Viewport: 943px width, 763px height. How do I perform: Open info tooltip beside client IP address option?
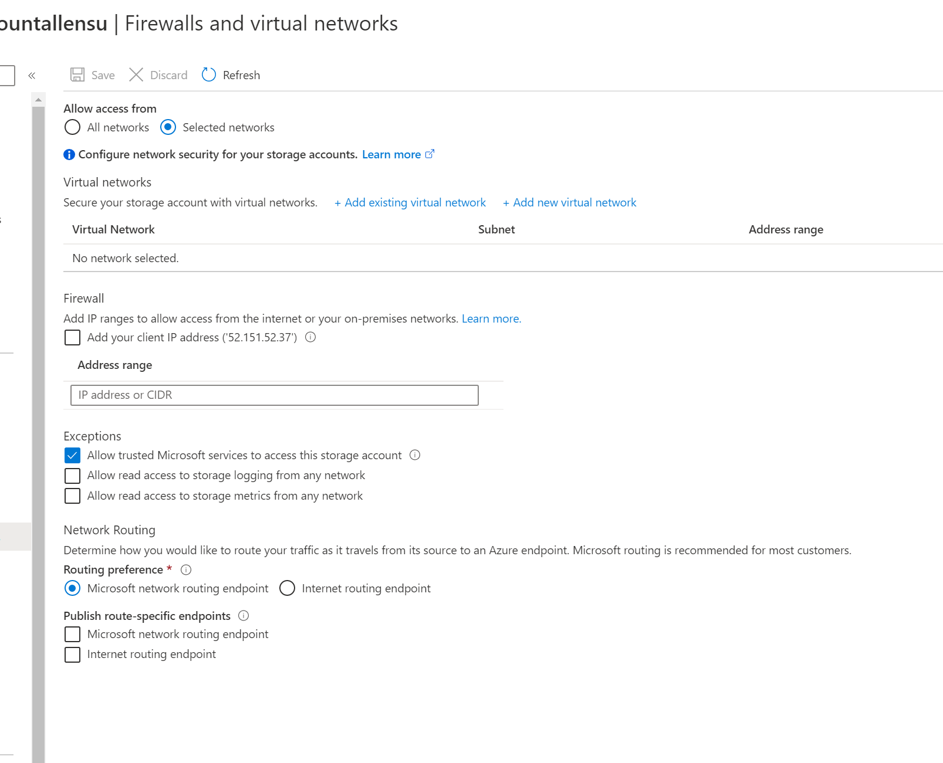[310, 337]
